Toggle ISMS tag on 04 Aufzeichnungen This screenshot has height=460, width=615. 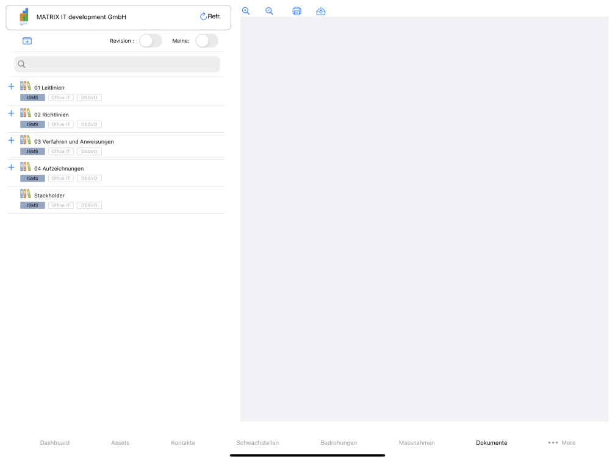coord(32,179)
